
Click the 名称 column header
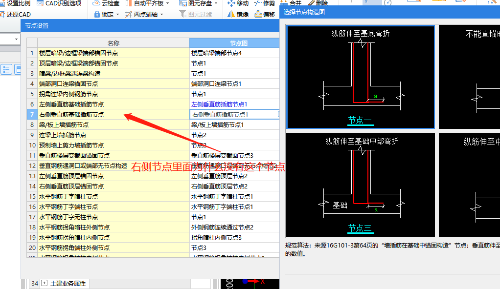click(113, 43)
